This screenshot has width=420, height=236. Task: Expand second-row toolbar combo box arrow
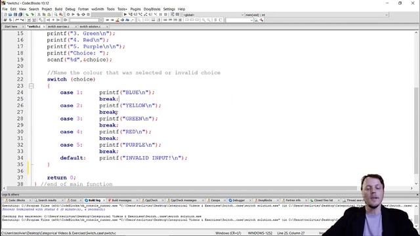(101, 20)
